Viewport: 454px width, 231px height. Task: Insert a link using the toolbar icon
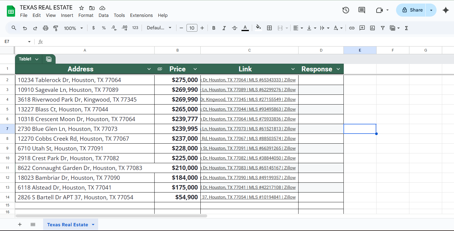click(352, 28)
